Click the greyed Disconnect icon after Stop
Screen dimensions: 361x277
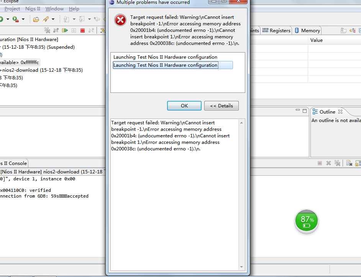pyautogui.click(x=91, y=30)
